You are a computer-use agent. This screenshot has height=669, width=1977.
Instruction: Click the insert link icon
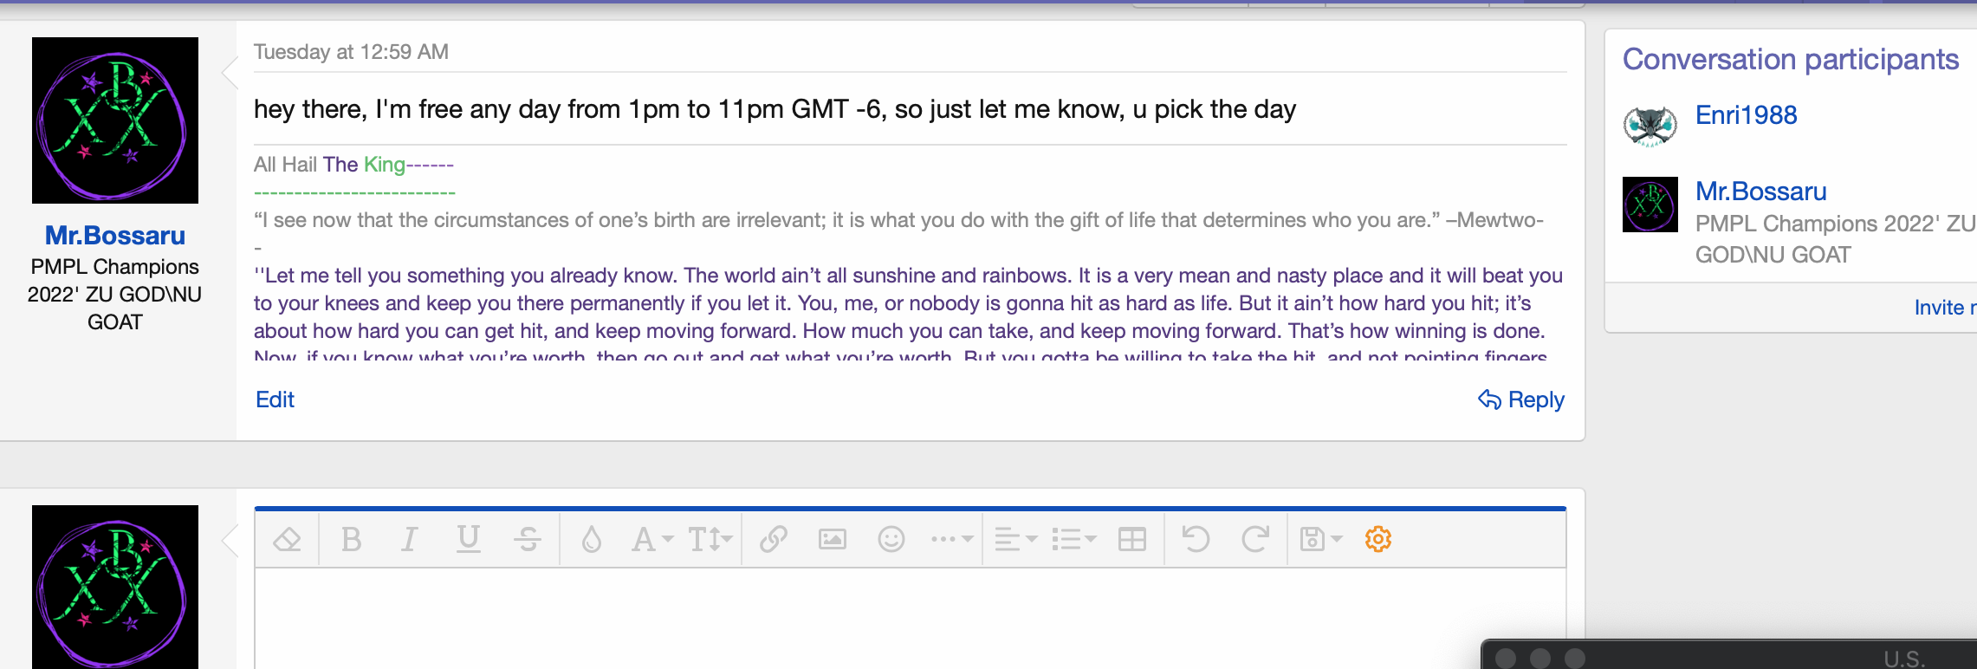[x=773, y=540]
